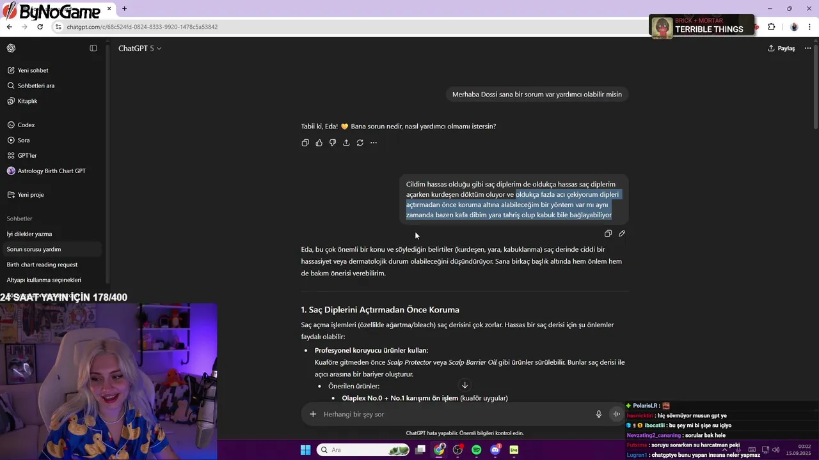
Task: Click the Merhaba Dossi user message bubble
Action: tap(537, 95)
